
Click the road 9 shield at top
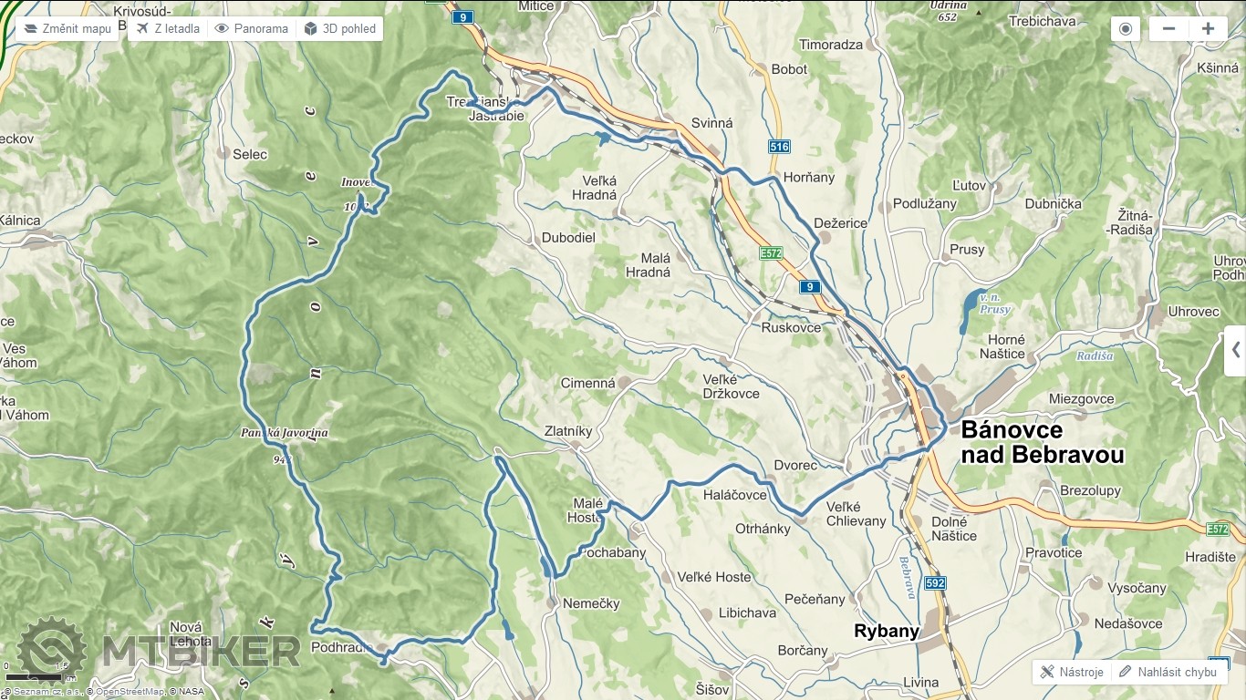coord(463,16)
